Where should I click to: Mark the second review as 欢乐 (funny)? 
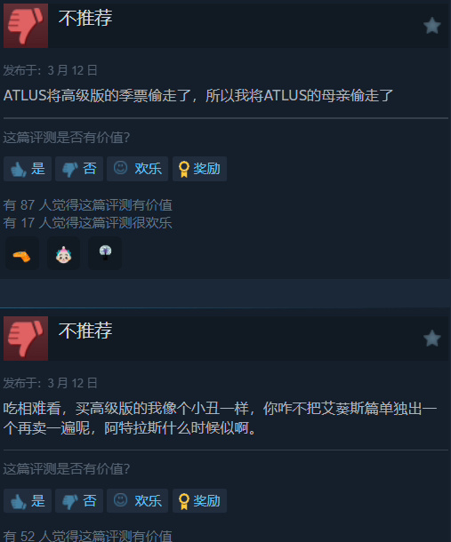click(x=137, y=501)
